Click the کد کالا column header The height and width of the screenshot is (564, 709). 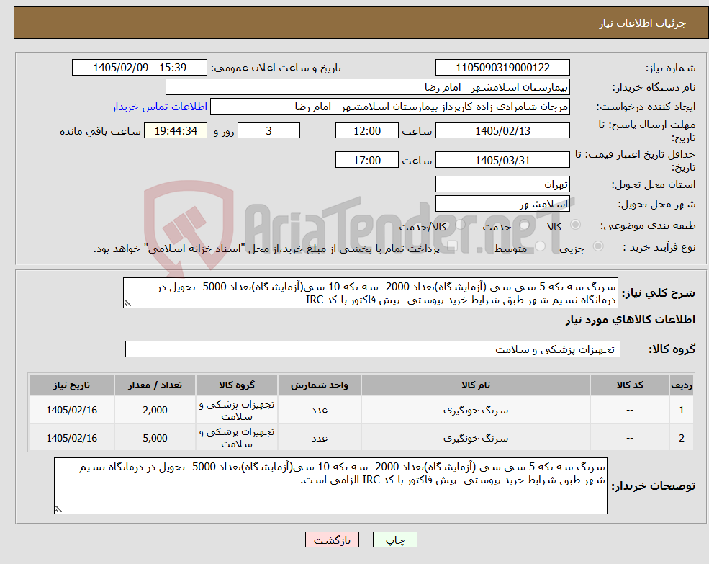629,385
